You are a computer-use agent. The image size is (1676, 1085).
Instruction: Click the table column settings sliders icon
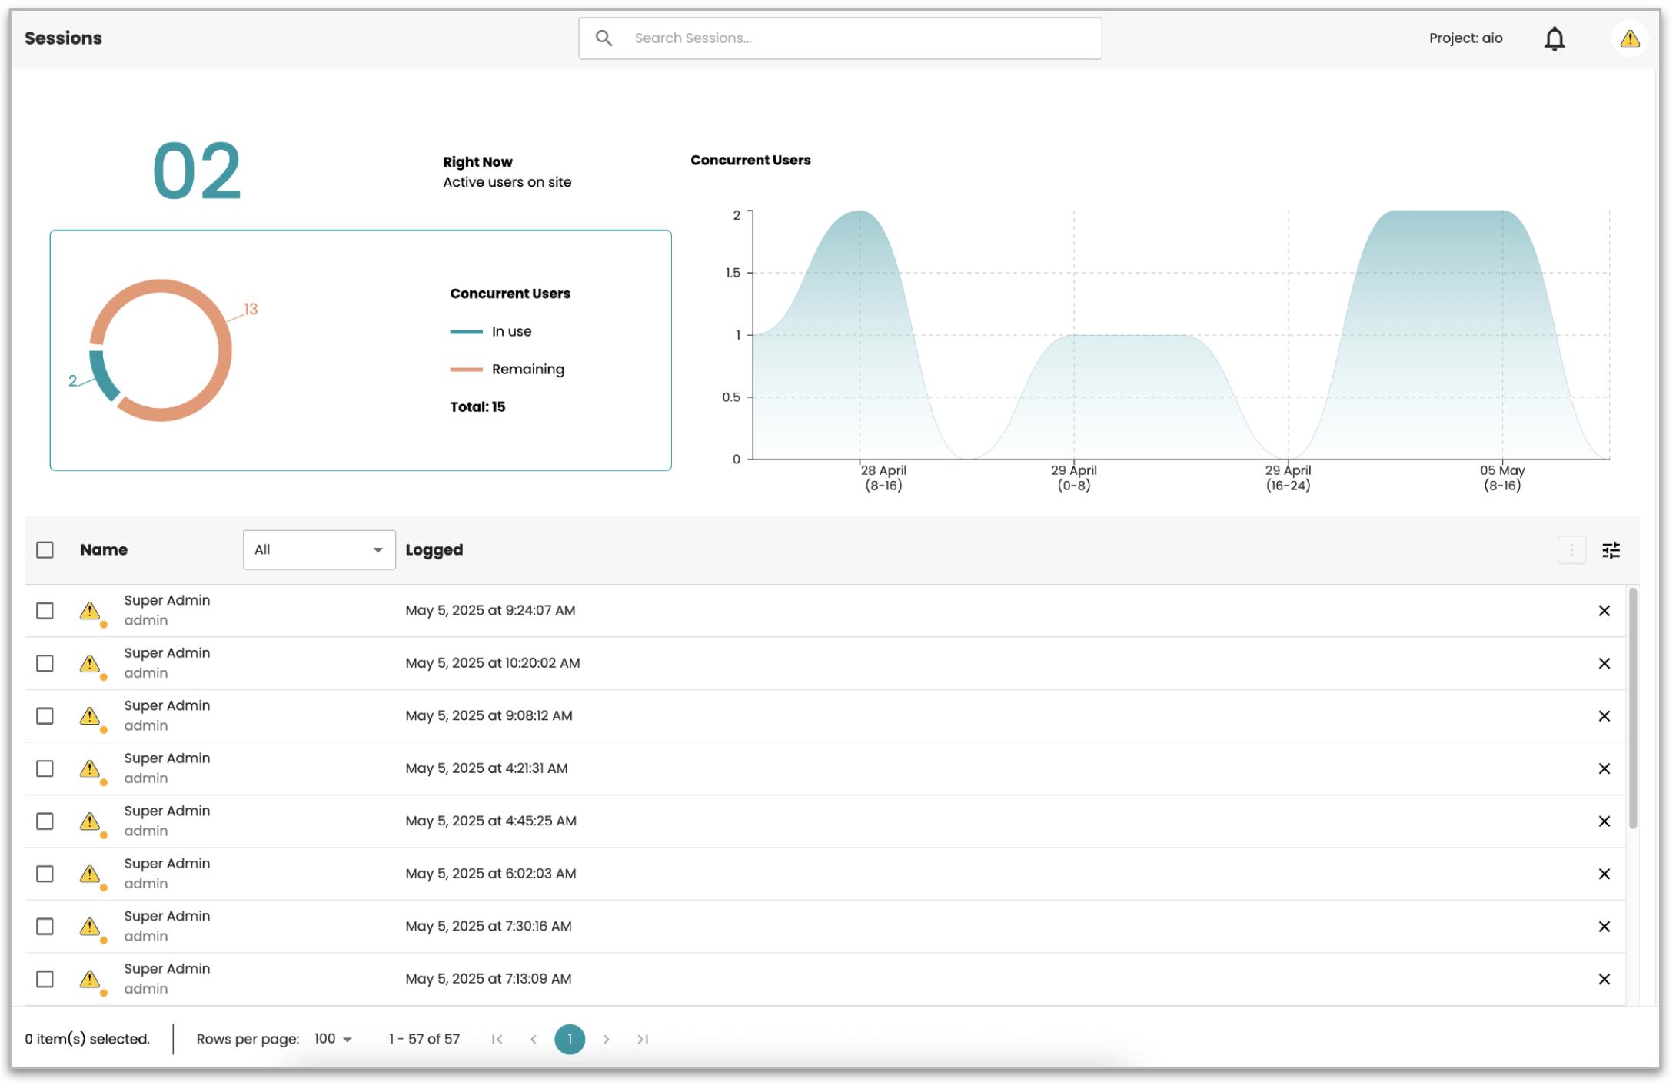click(1611, 550)
